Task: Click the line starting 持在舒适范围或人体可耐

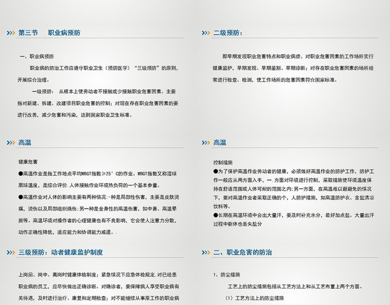Action: click(x=292, y=189)
